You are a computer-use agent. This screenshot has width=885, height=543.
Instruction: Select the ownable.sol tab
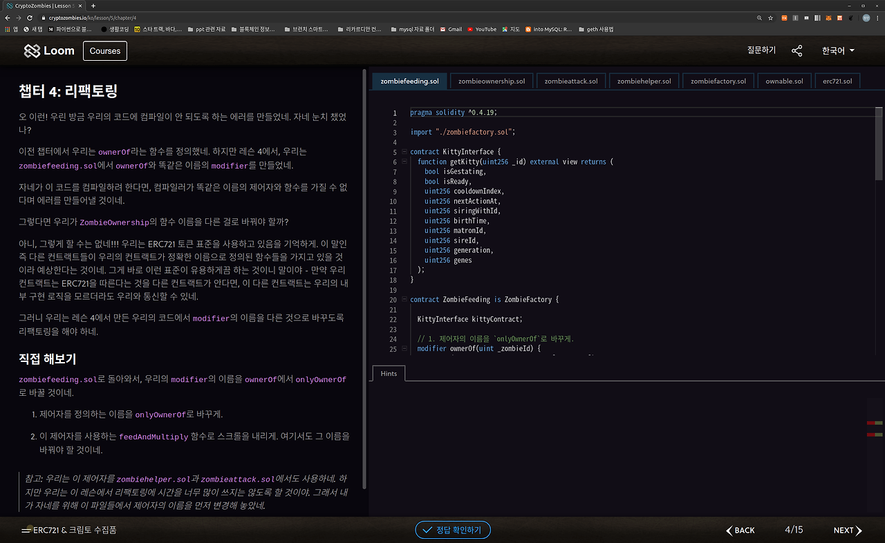(785, 81)
